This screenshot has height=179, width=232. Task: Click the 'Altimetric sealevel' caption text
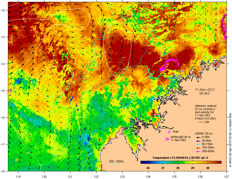[x=206, y=106]
